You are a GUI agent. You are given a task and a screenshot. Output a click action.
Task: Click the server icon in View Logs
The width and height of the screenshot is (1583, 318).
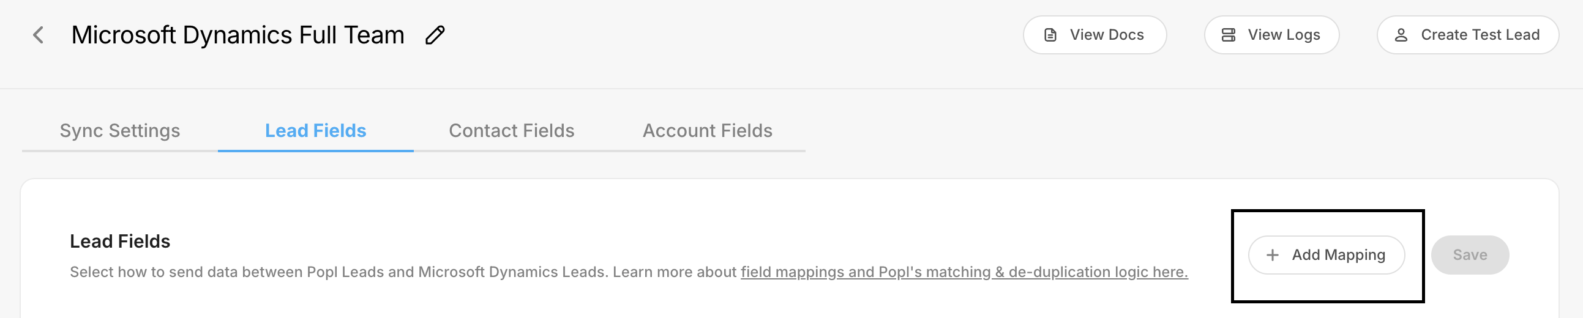pos(1228,35)
